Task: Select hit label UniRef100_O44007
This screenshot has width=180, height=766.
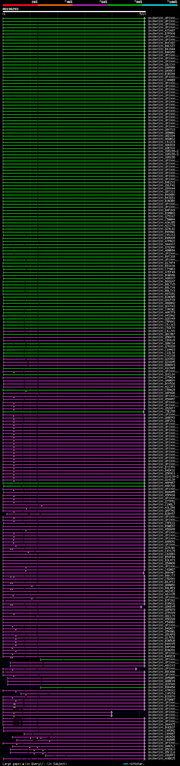Action: pos(162,244)
